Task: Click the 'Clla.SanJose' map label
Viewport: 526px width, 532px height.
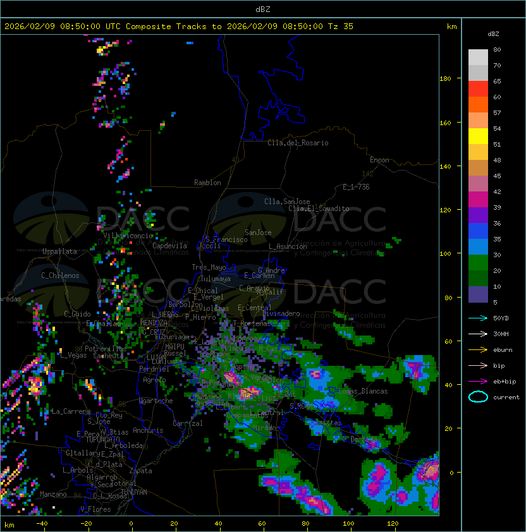Action: pos(287,202)
